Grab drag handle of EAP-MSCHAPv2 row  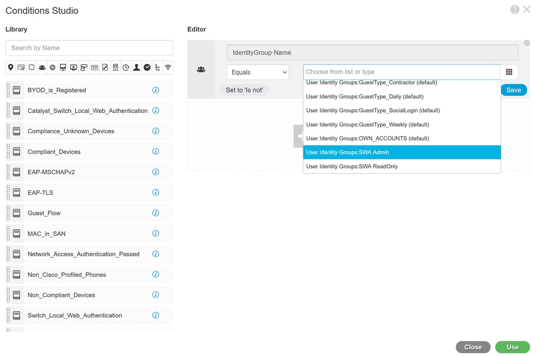(8, 172)
